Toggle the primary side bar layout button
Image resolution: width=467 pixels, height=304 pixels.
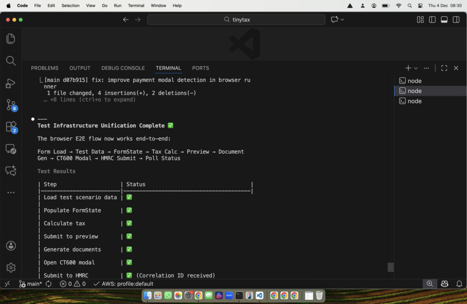pos(432,20)
